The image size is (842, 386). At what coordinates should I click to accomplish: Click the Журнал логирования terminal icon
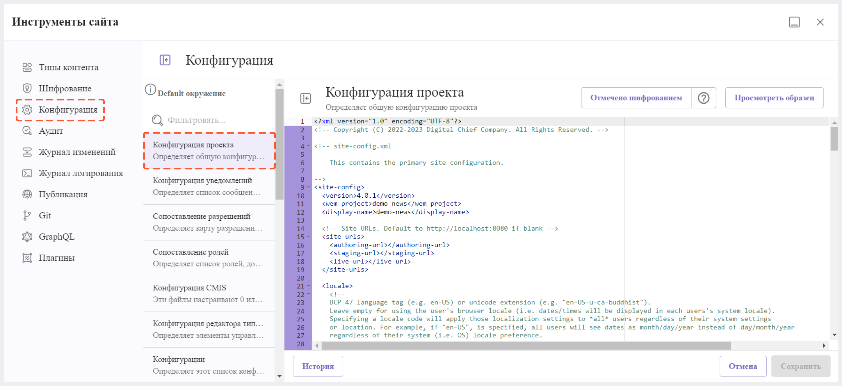(x=27, y=173)
